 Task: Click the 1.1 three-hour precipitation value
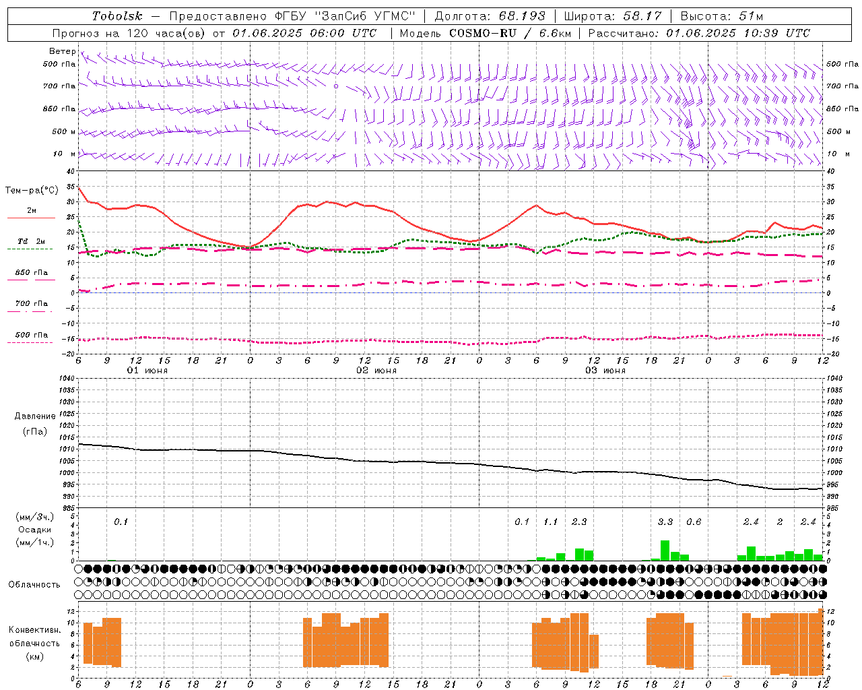pos(550,522)
